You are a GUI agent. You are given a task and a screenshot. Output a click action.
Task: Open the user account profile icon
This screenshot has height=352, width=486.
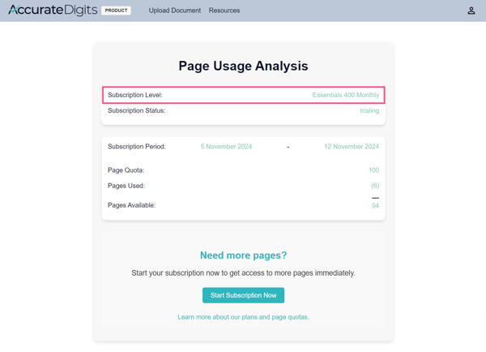click(x=471, y=11)
